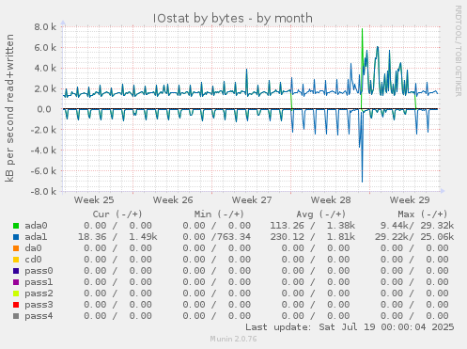Click ada1 max value '29.22k'
The height and width of the screenshot is (349, 467).
pyautogui.click(x=392, y=237)
